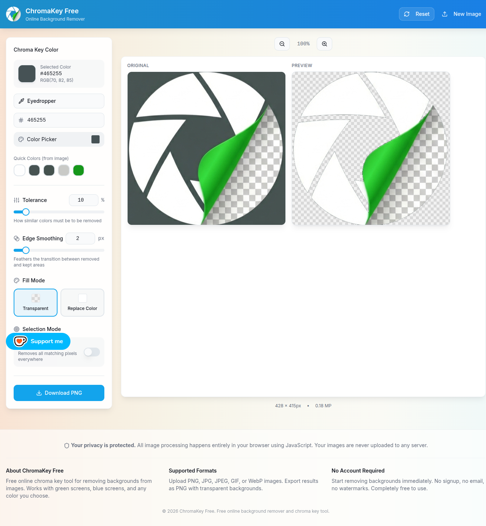
Task: Click the preview image with transparent background
Action: point(371,148)
